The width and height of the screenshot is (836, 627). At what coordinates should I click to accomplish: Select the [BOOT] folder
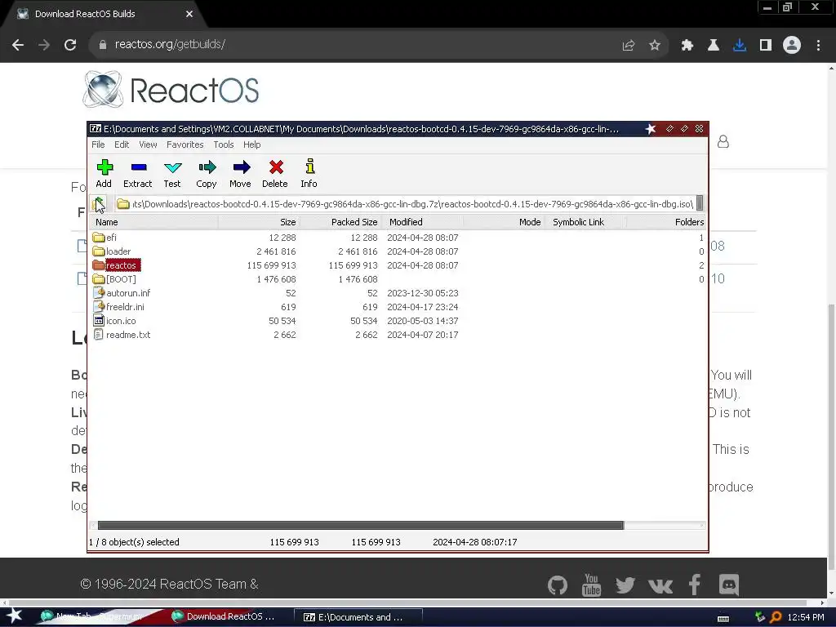114,279
